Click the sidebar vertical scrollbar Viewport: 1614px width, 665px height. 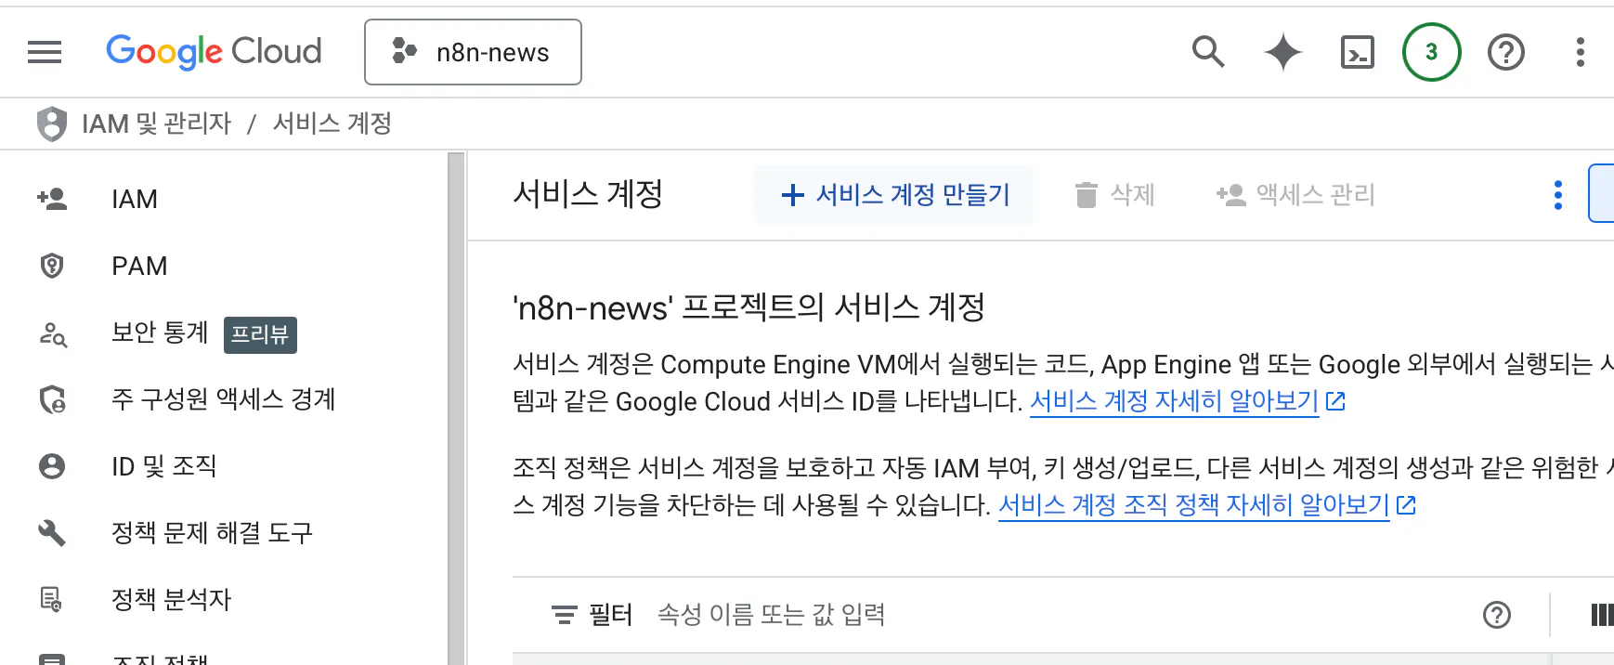(x=456, y=408)
